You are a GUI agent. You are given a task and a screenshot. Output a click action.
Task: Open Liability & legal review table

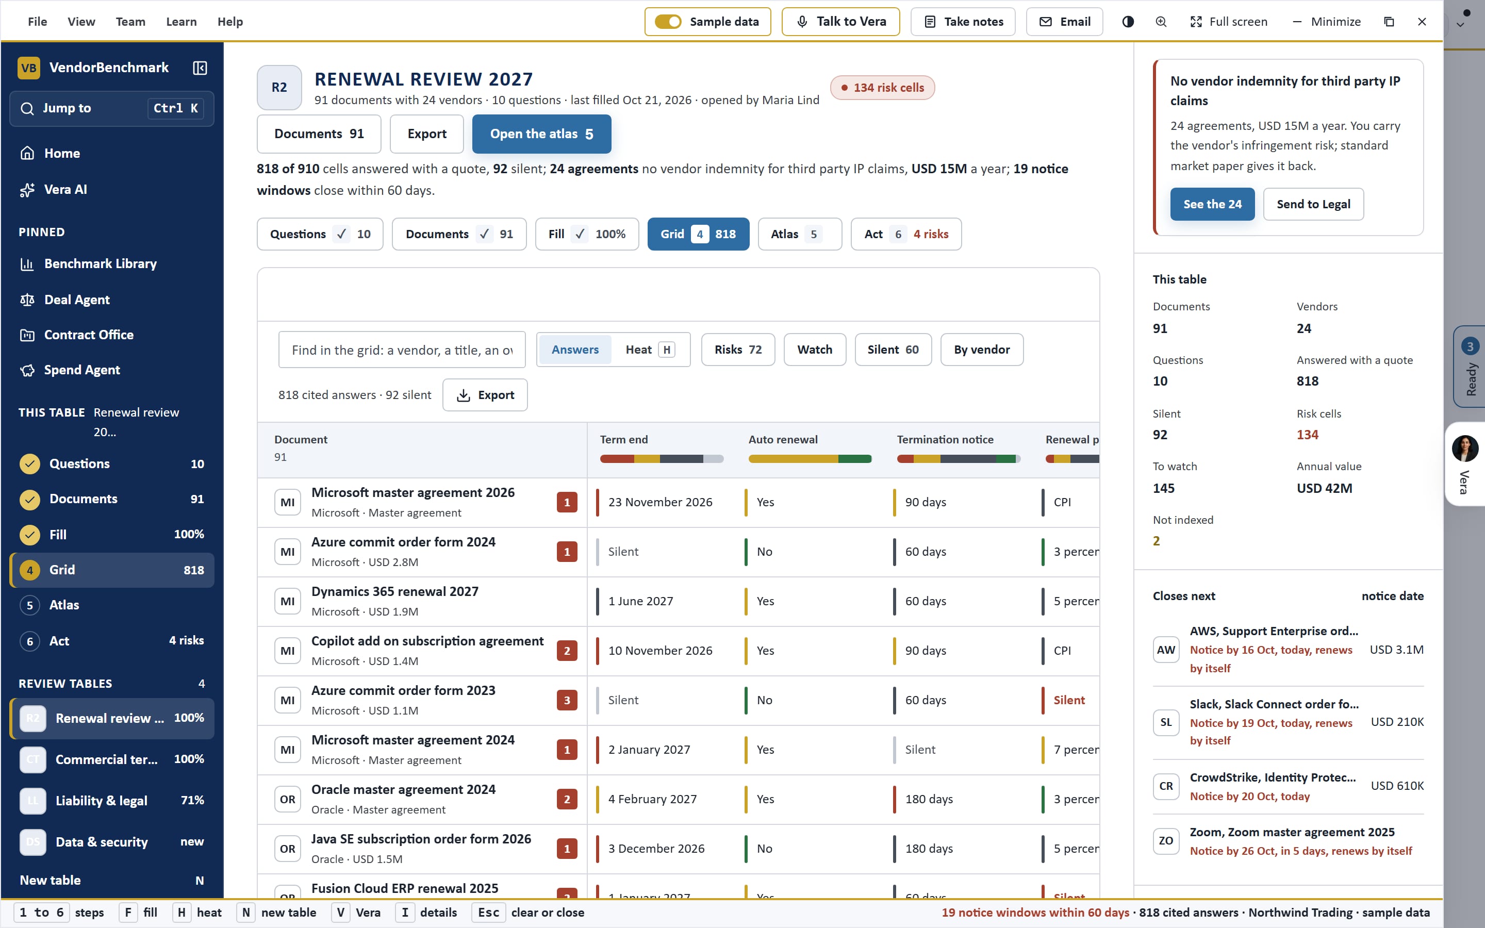pos(112,801)
